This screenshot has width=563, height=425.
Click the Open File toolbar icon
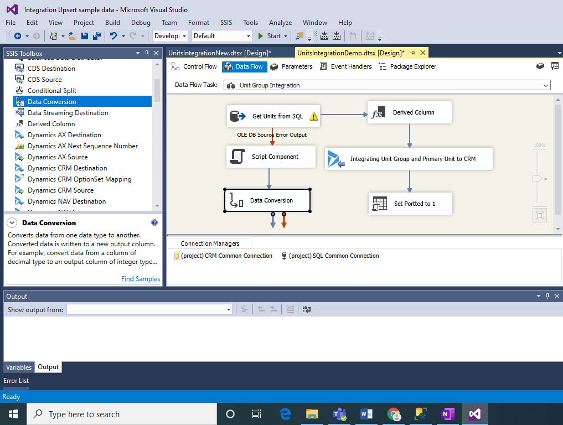(73, 36)
